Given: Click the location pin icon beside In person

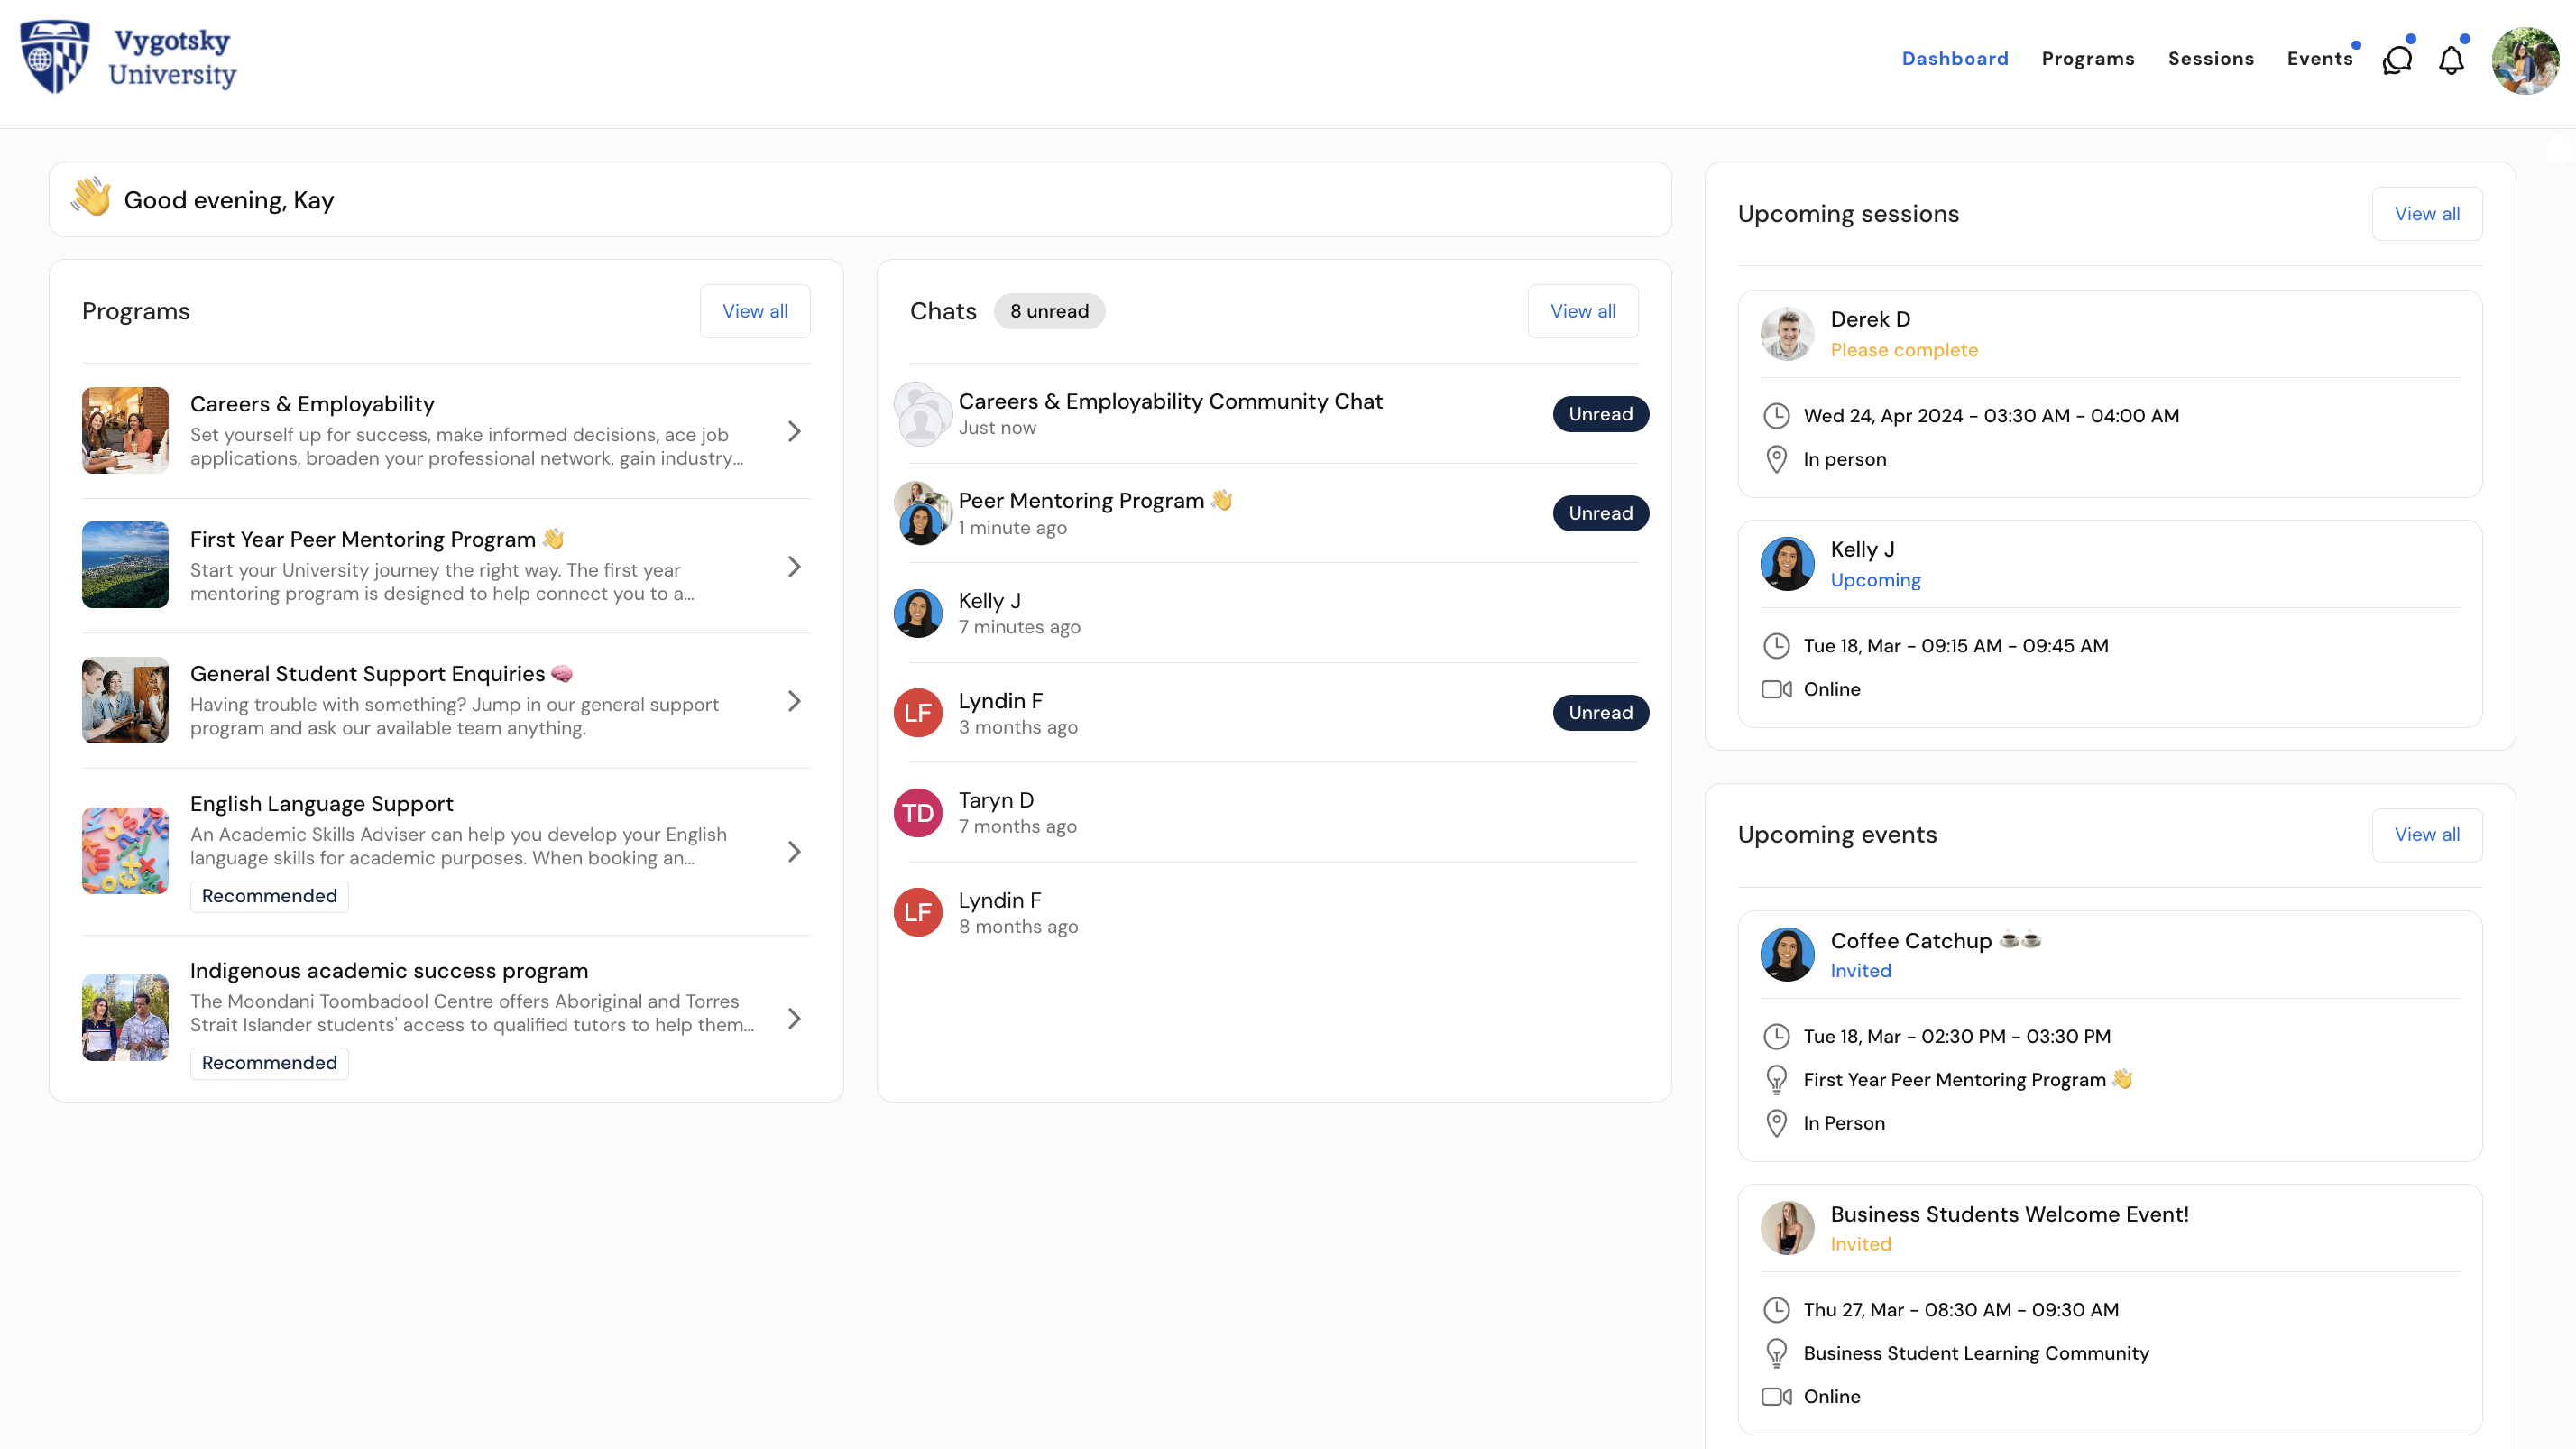Looking at the screenshot, I should [1776, 459].
